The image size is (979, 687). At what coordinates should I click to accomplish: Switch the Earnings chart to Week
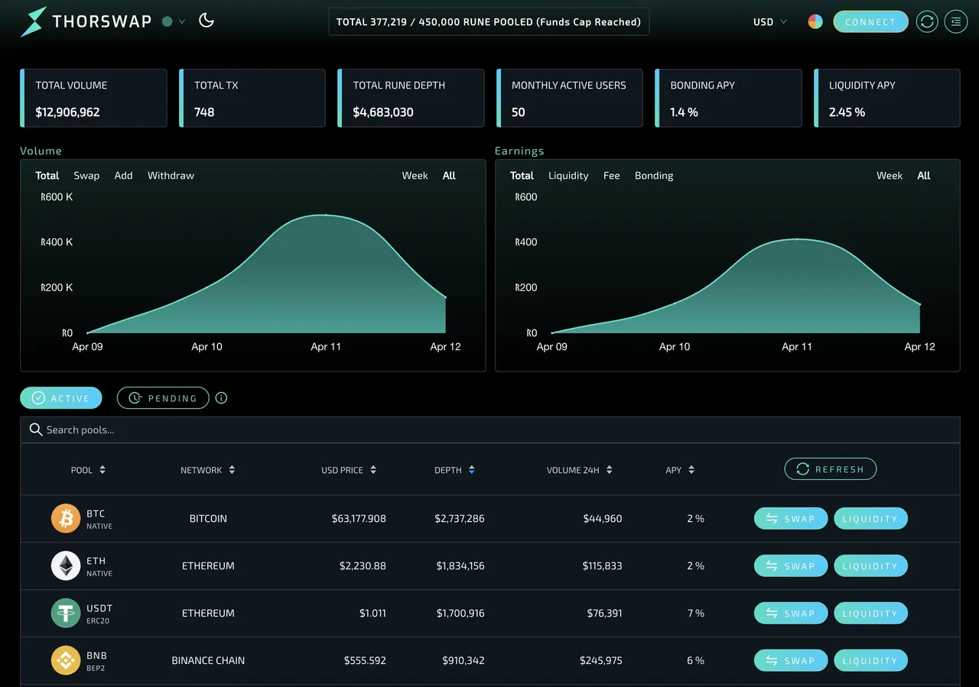tap(890, 176)
